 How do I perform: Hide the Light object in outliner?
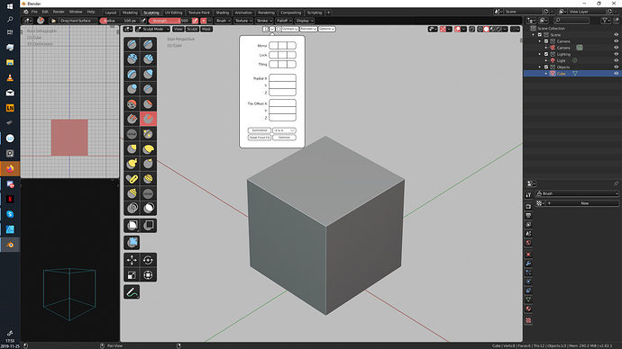coord(616,60)
